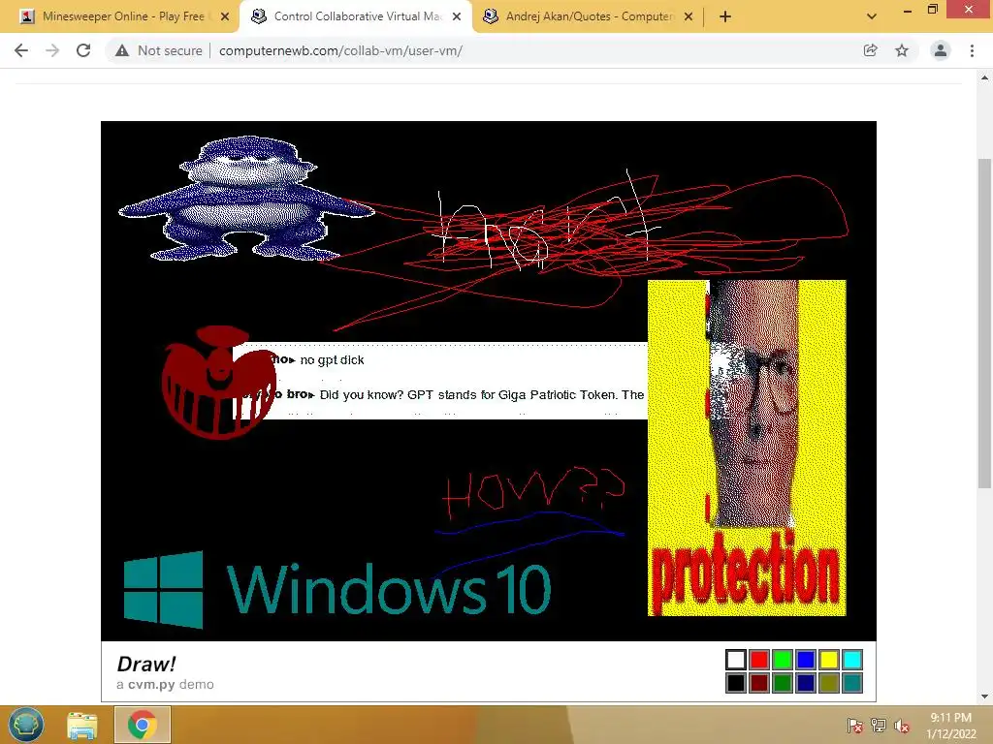The width and height of the screenshot is (993, 744).
Task: Click the muted volume tray icon
Action: tap(902, 726)
